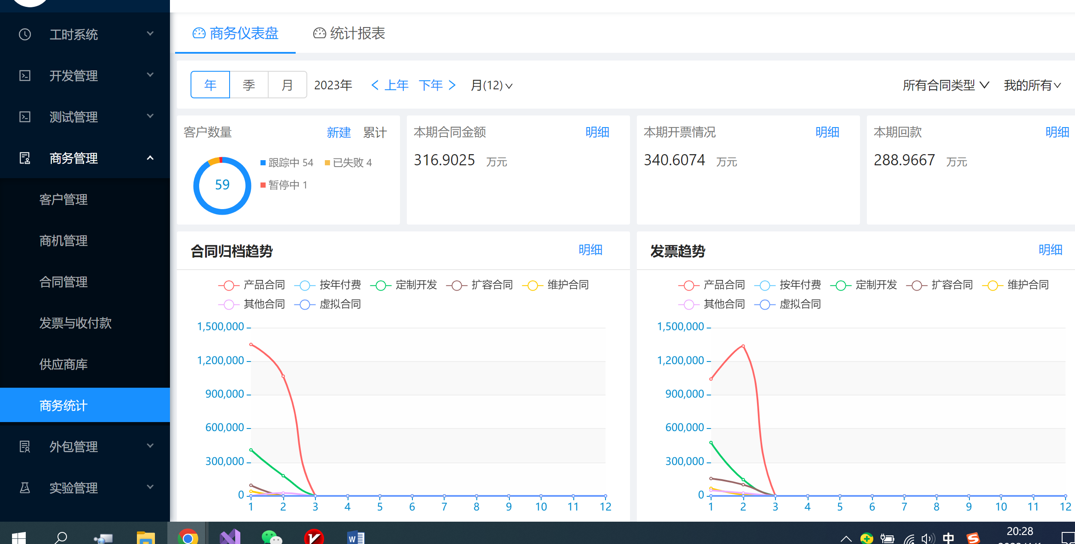Image resolution: width=1075 pixels, height=544 pixels.
Task: Show hidden tray icons chevron
Action: (x=846, y=538)
